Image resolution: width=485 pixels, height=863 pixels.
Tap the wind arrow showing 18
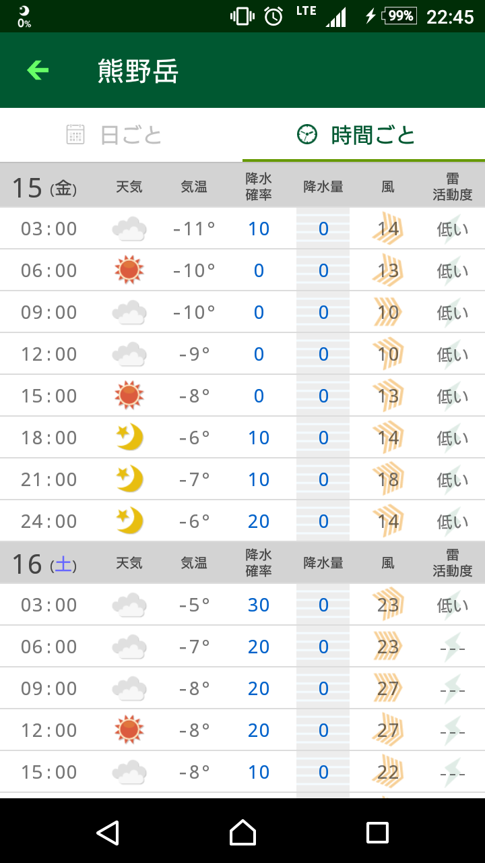click(x=388, y=479)
